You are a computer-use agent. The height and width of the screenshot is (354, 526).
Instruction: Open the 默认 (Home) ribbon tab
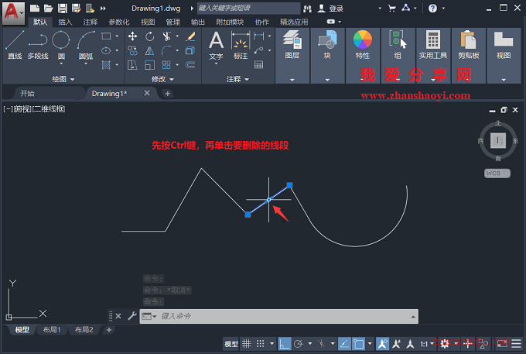click(40, 22)
